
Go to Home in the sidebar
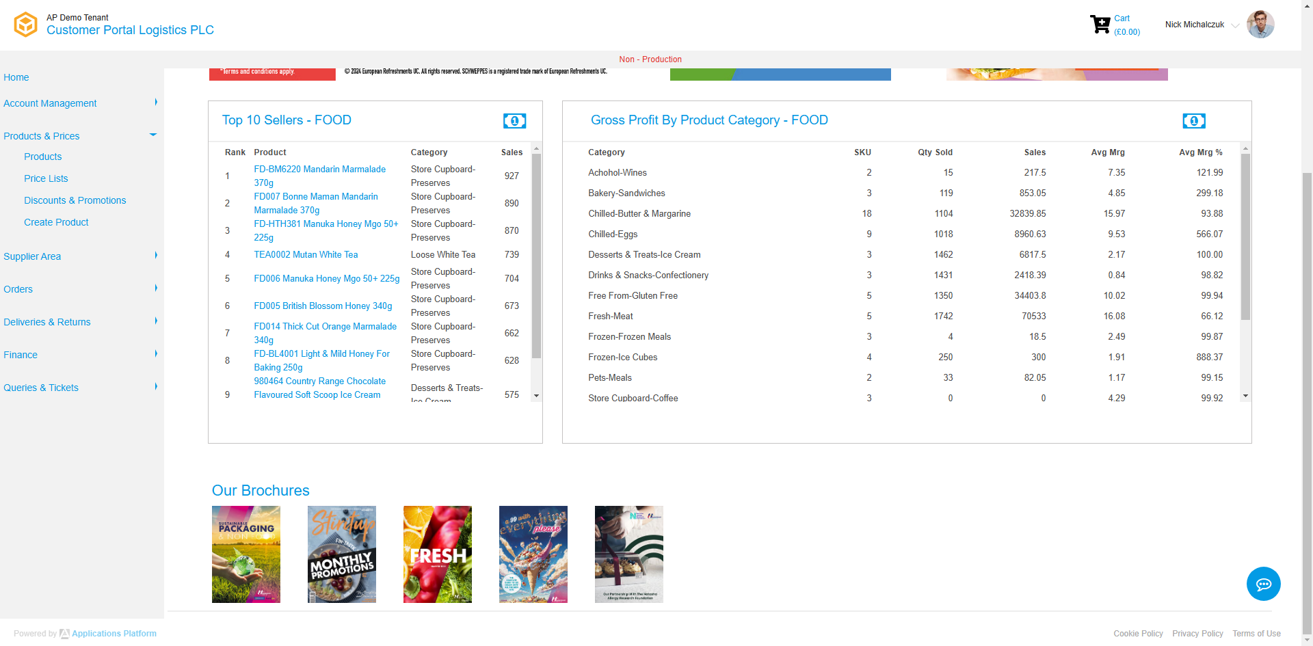[x=16, y=77]
